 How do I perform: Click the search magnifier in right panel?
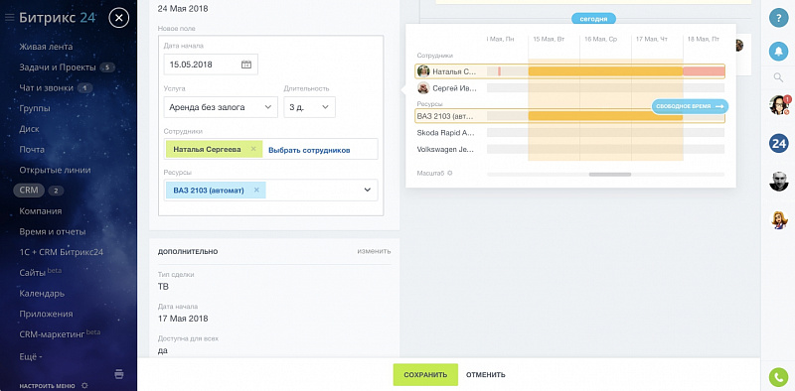click(778, 77)
